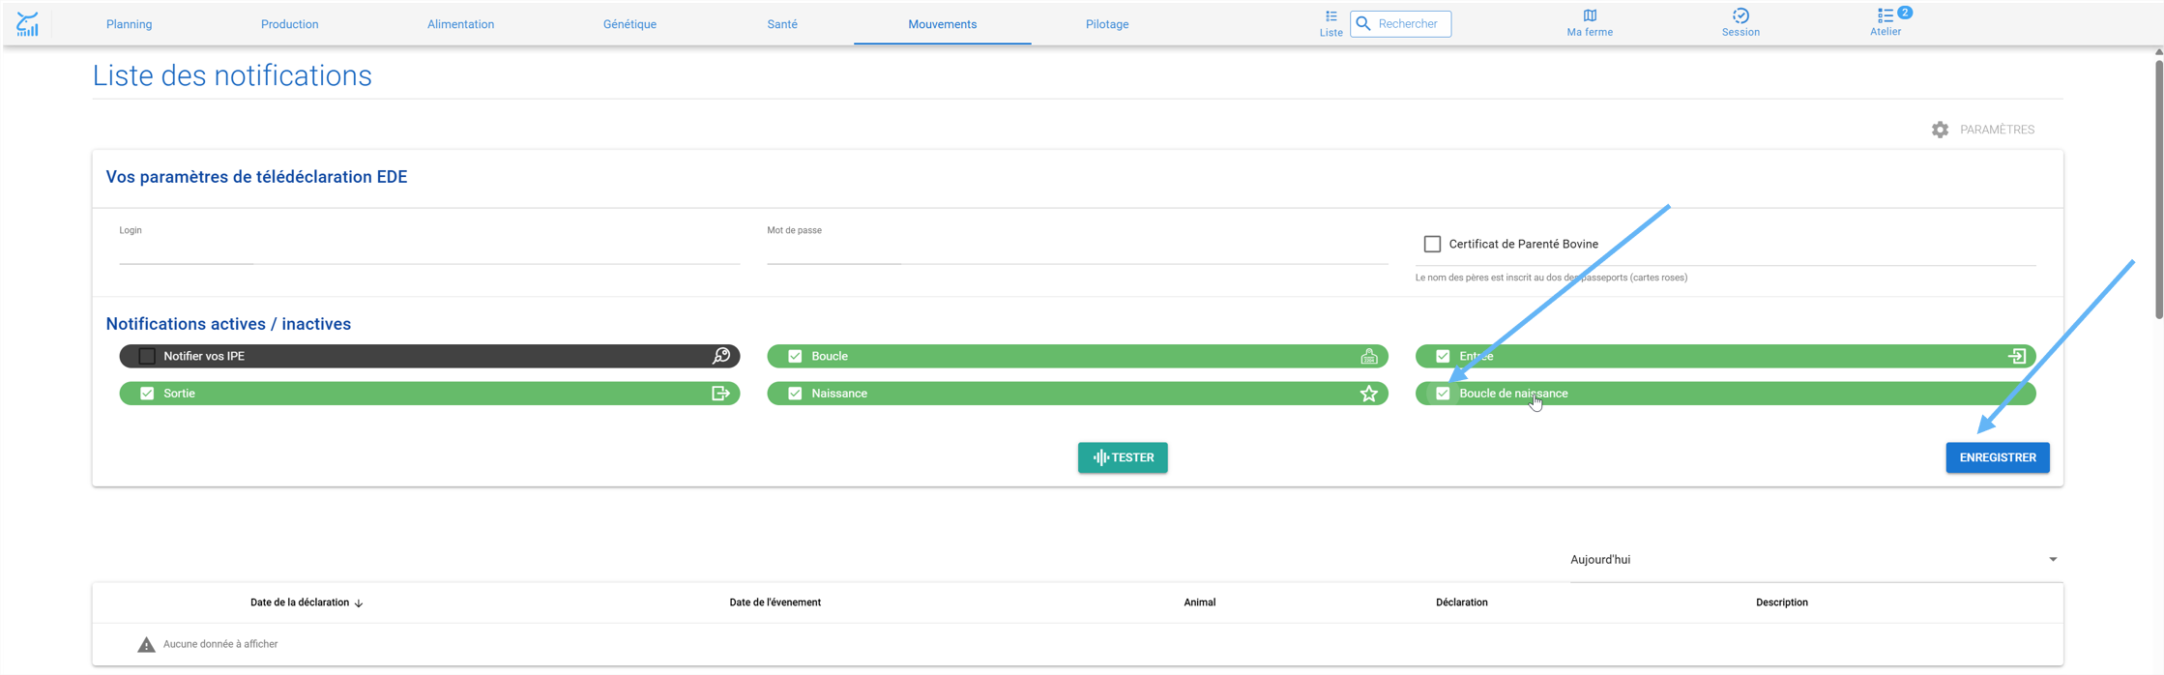Viewport: 2164px width, 675px height.
Task: Click the magnifier icon on the Notifier vos IPE bar
Action: point(721,356)
